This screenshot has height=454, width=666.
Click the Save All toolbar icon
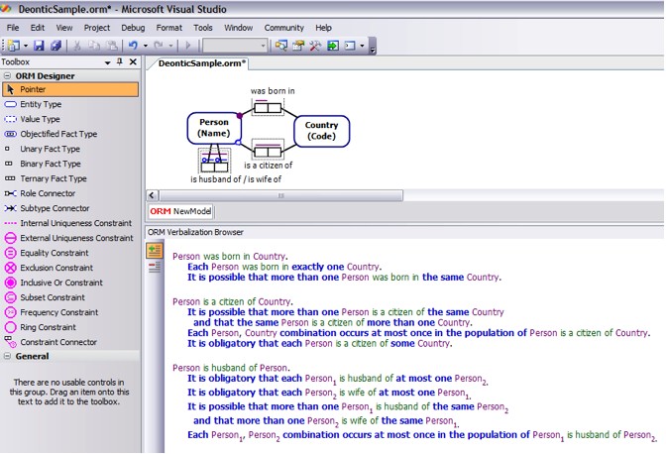pyautogui.click(x=56, y=46)
